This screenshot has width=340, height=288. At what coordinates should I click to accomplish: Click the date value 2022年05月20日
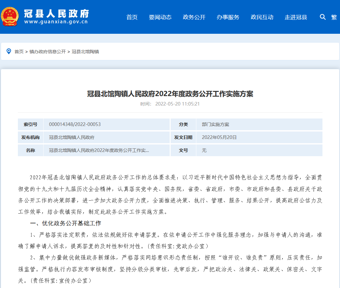click(x=219, y=137)
